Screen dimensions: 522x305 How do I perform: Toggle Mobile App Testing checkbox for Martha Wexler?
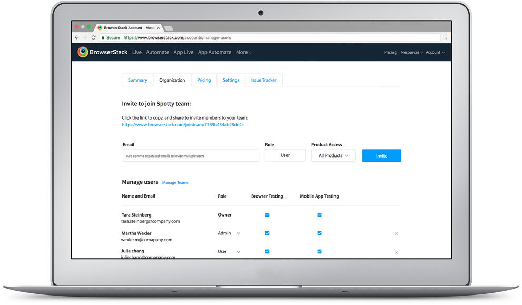pyautogui.click(x=319, y=233)
